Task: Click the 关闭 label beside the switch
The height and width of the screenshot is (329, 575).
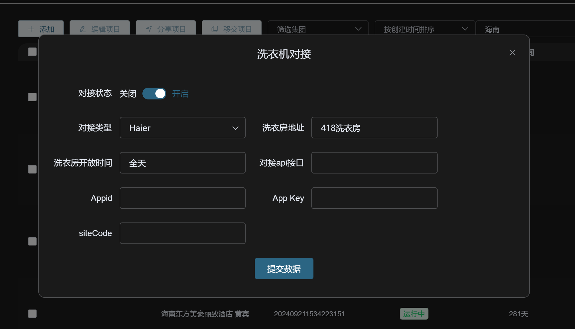Action: (x=128, y=94)
